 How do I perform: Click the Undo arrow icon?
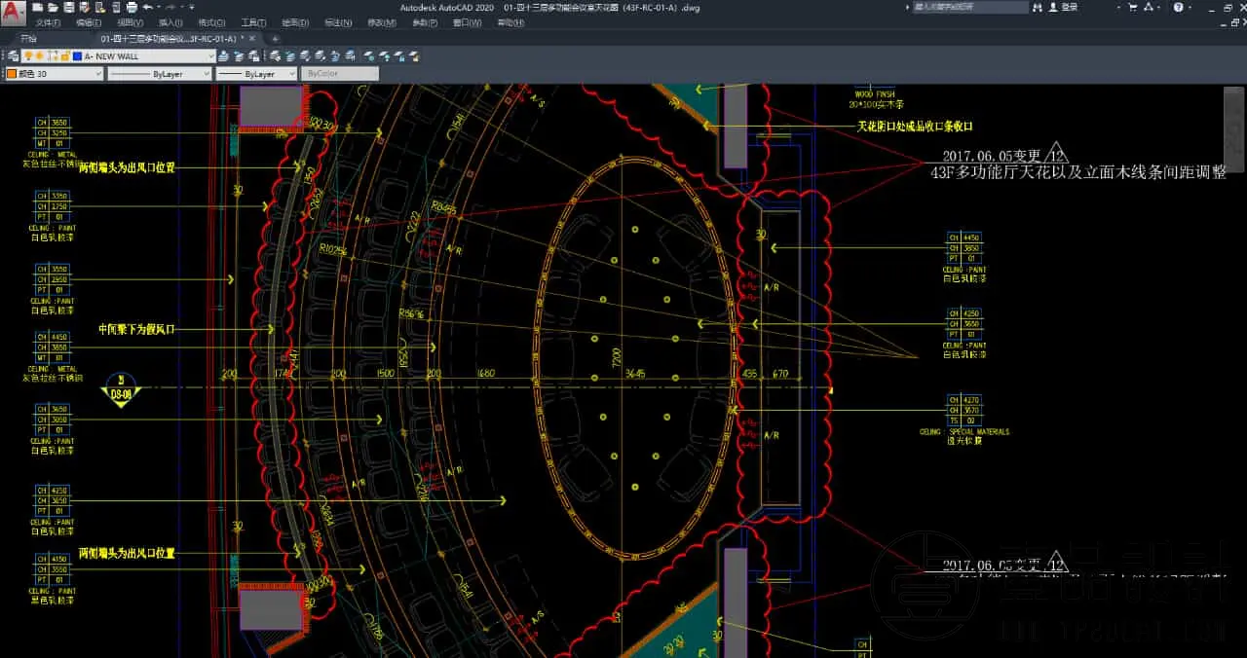pyautogui.click(x=147, y=7)
